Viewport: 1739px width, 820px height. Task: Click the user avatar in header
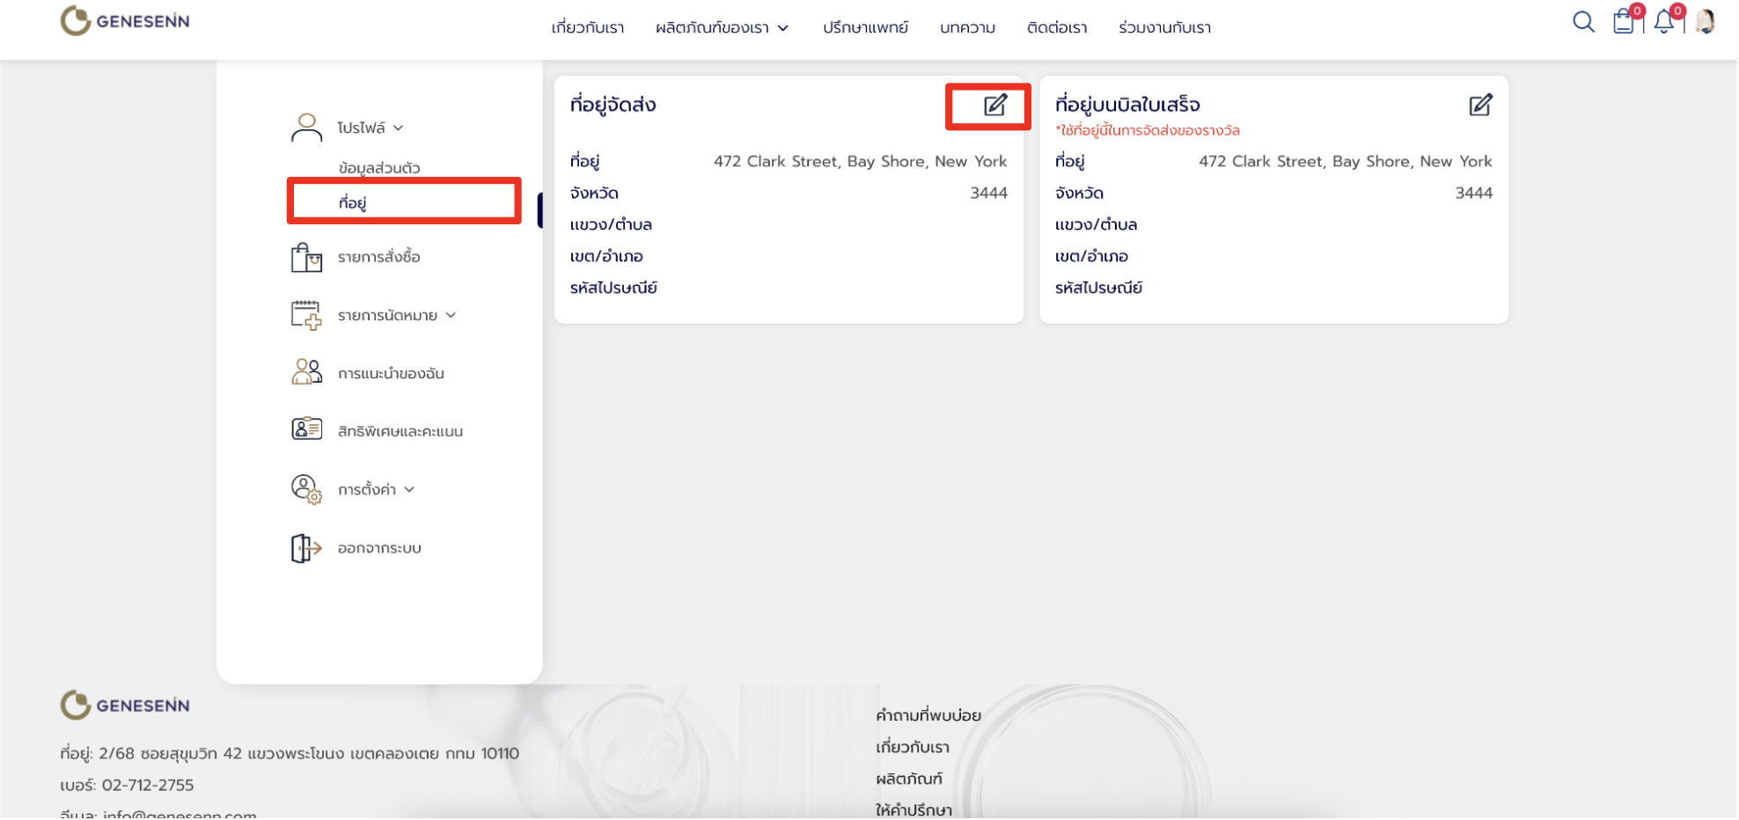(1705, 21)
